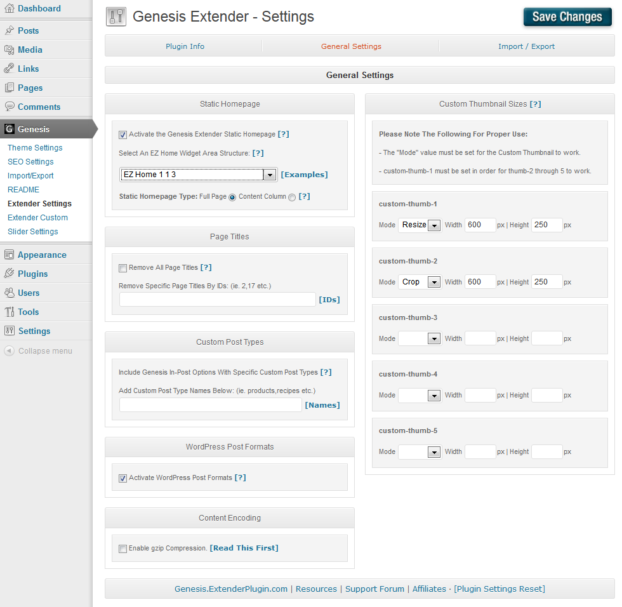Image resolution: width=622 pixels, height=607 pixels.
Task: Click the Save Changes button
Action: point(567,17)
